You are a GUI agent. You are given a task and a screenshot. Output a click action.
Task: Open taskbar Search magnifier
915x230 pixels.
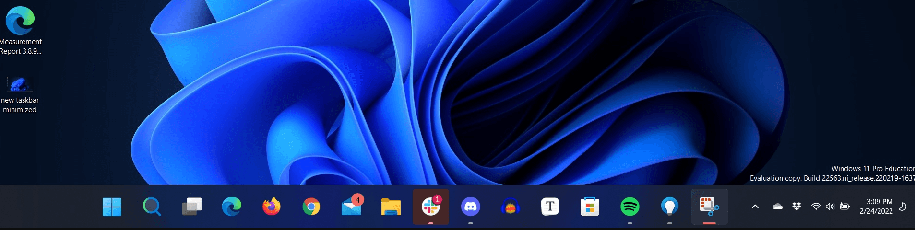coord(152,207)
